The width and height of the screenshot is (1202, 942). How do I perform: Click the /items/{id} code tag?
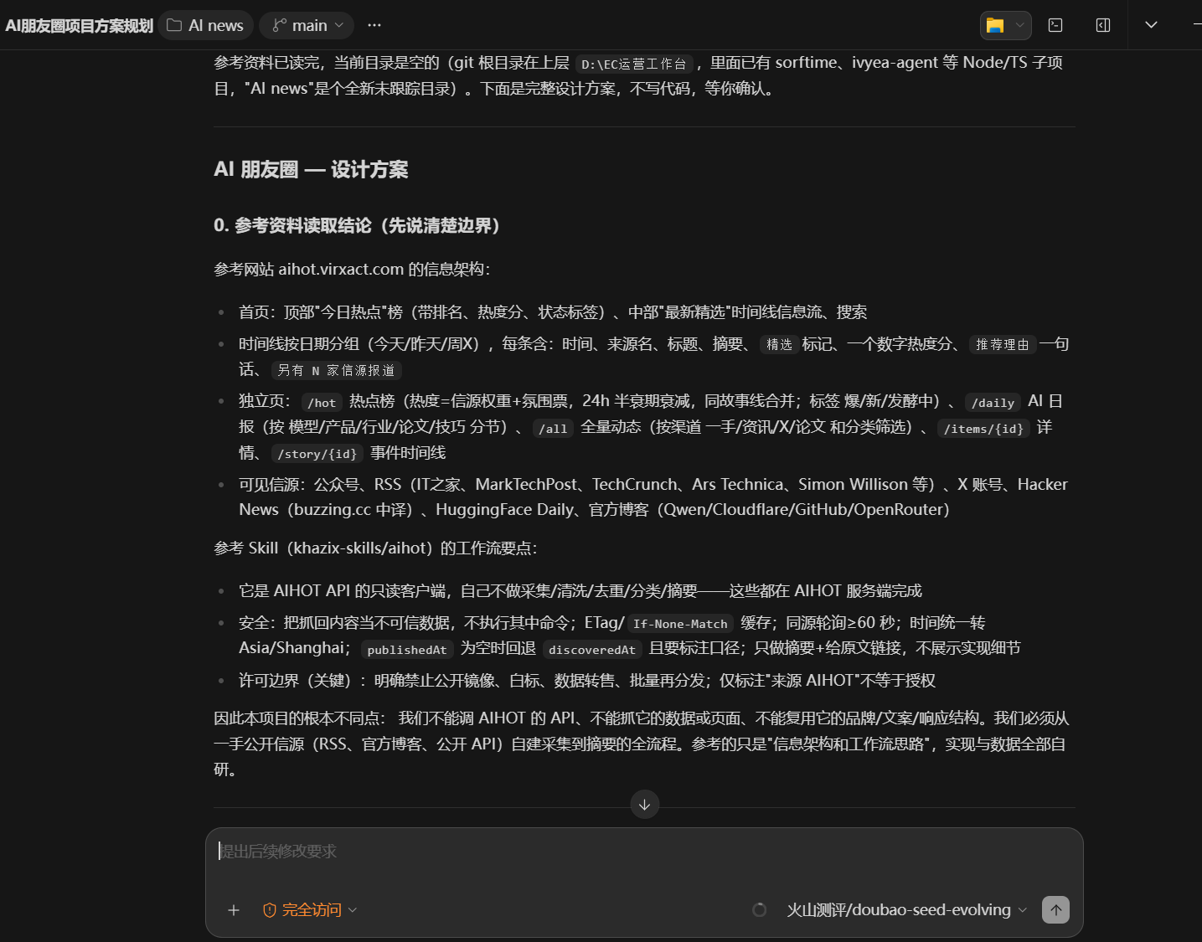983,429
